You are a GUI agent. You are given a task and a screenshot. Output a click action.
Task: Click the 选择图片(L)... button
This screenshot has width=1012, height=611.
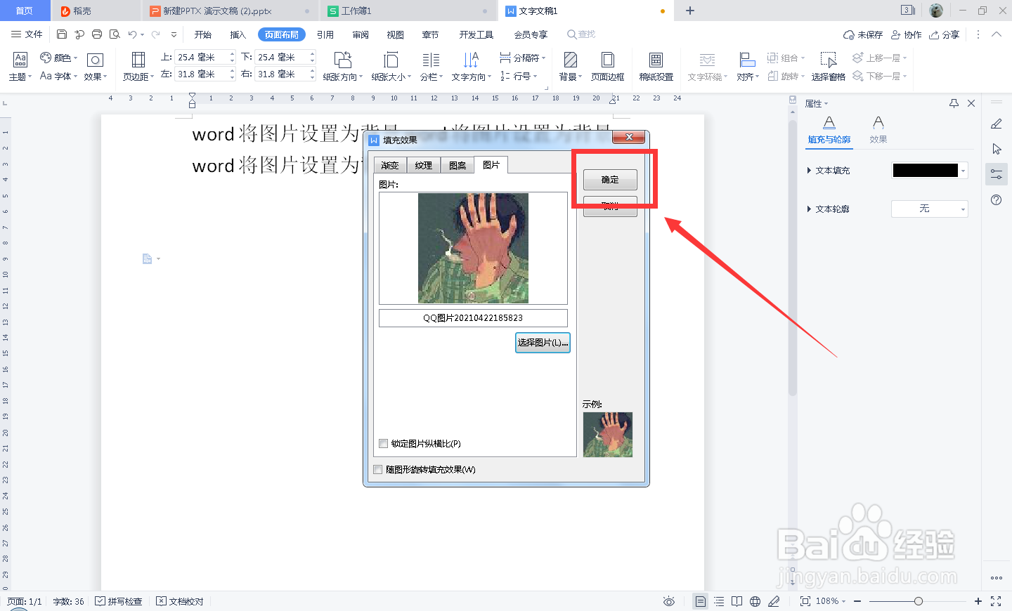click(x=543, y=343)
